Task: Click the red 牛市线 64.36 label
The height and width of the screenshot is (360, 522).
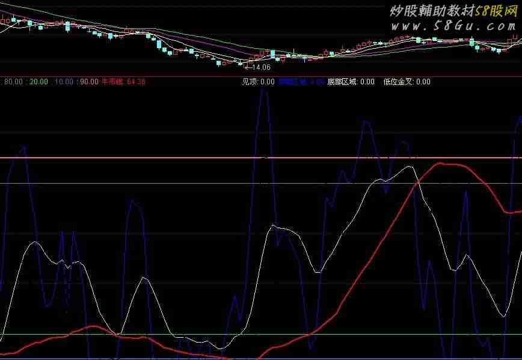Action: click(123, 82)
